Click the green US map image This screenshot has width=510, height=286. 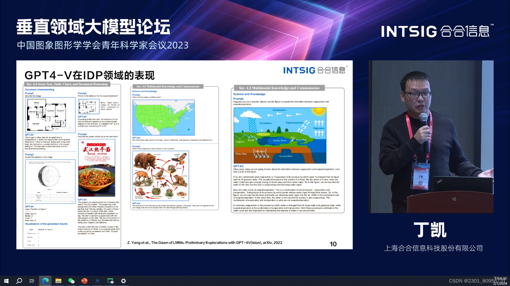(163, 117)
